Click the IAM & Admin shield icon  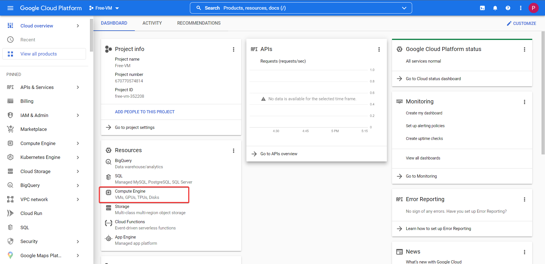[x=11, y=115]
